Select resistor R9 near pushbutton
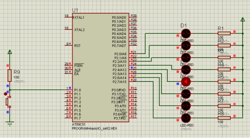 (x=9, y=76)
